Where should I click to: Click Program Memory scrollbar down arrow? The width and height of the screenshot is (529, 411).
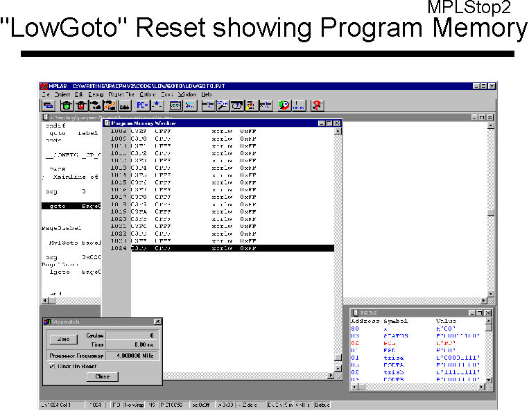tap(338, 368)
